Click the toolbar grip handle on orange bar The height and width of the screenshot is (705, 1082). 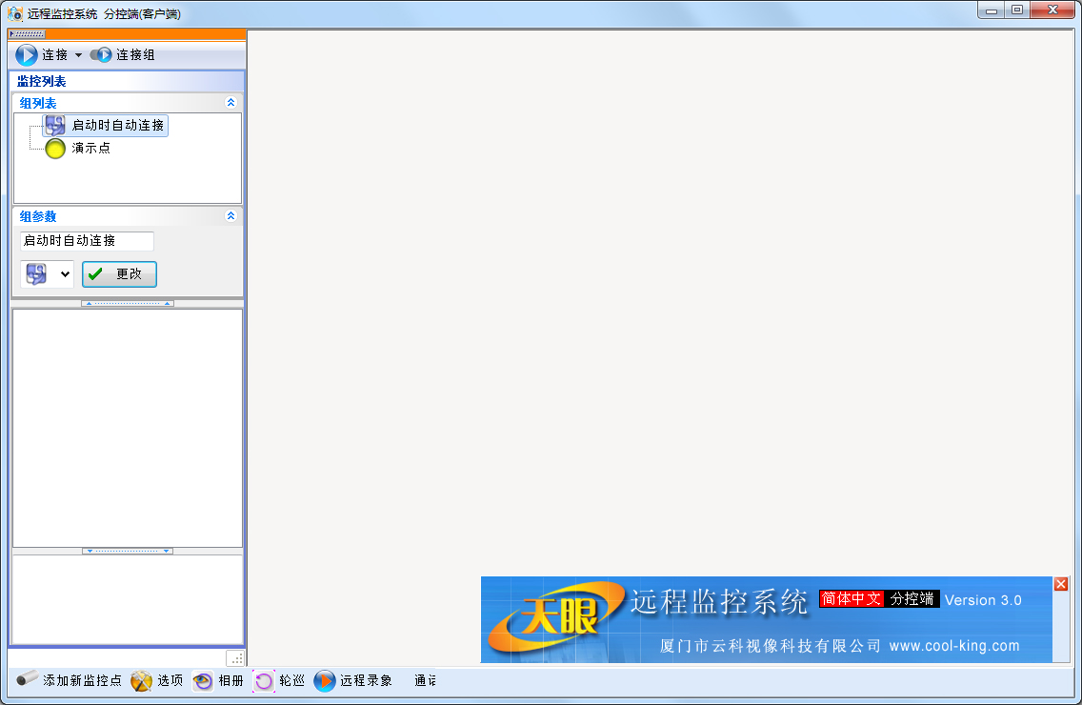tap(27, 34)
